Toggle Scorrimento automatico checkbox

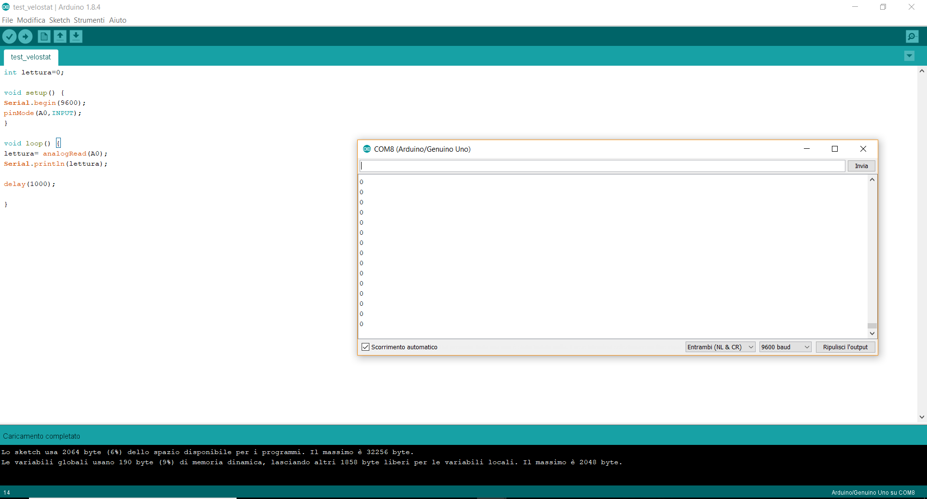click(365, 347)
